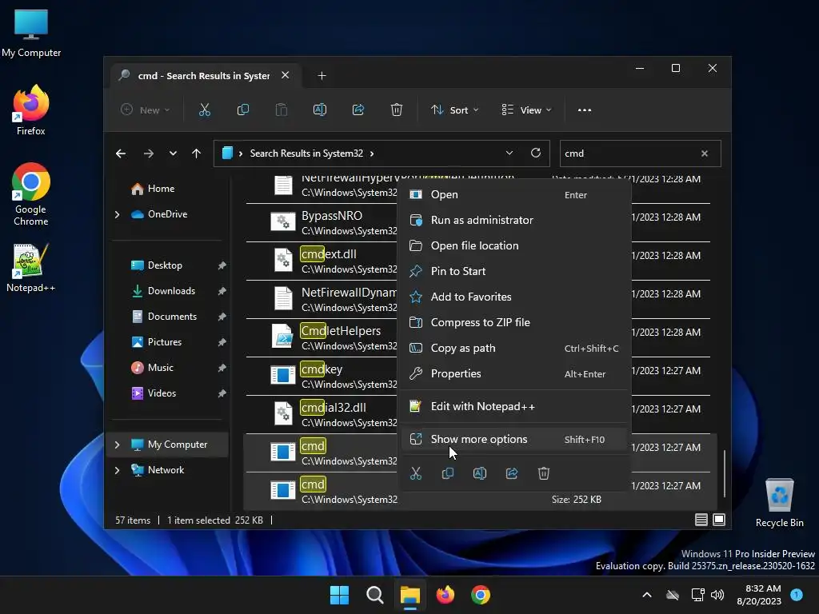Go back with the back arrow
819x614 pixels.
(121, 153)
